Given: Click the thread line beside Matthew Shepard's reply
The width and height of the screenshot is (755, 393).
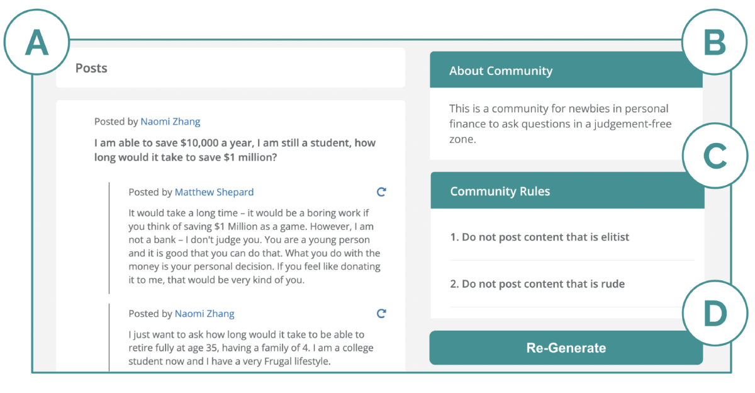Looking at the screenshot, I should click(x=109, y=238).
